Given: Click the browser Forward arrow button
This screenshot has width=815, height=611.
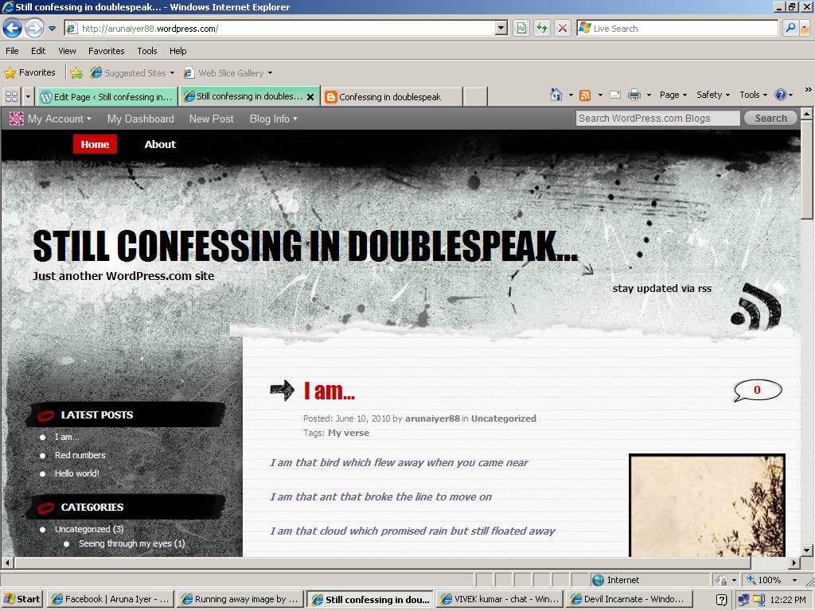Looking at the screenshot, I should (x=34, y=28).
